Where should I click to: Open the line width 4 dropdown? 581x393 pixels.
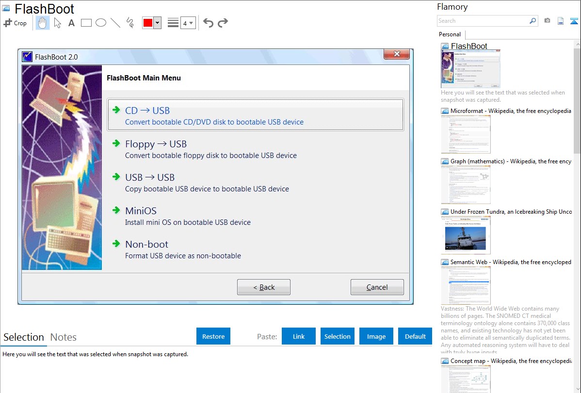(x=188, y=23)
